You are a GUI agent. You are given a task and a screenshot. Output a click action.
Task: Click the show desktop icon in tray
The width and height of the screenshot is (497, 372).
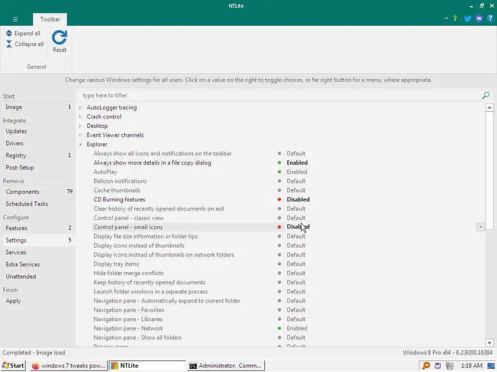point(491,366)
